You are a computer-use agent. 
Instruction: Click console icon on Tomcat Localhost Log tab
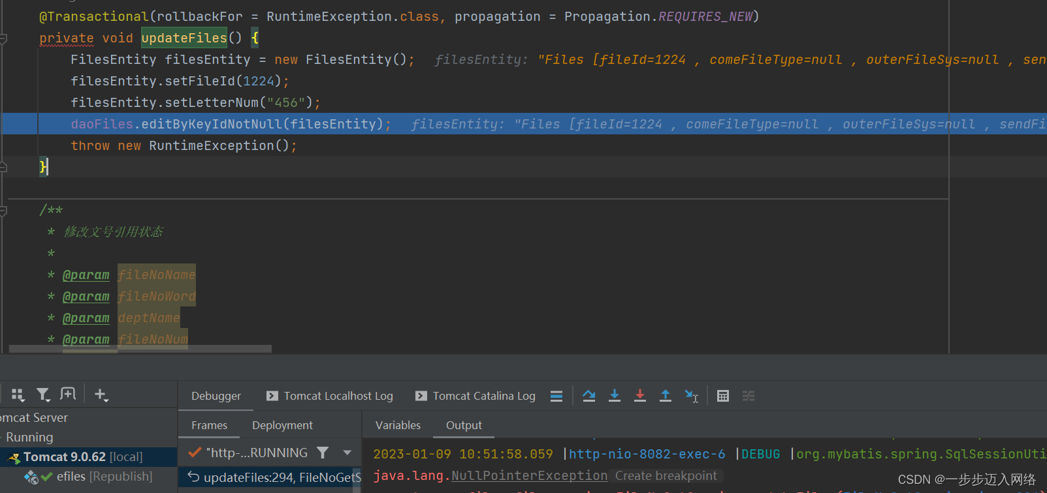coord(272,396)
